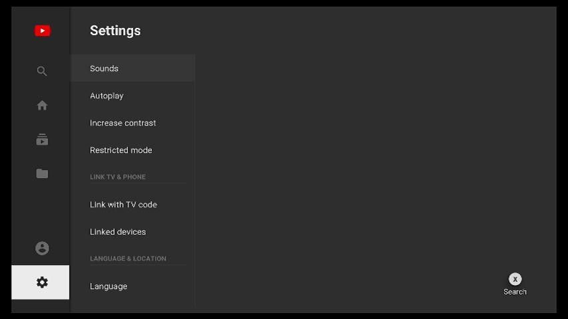
Task: Click the YouTube logo icon
Action: click(42, 31)
